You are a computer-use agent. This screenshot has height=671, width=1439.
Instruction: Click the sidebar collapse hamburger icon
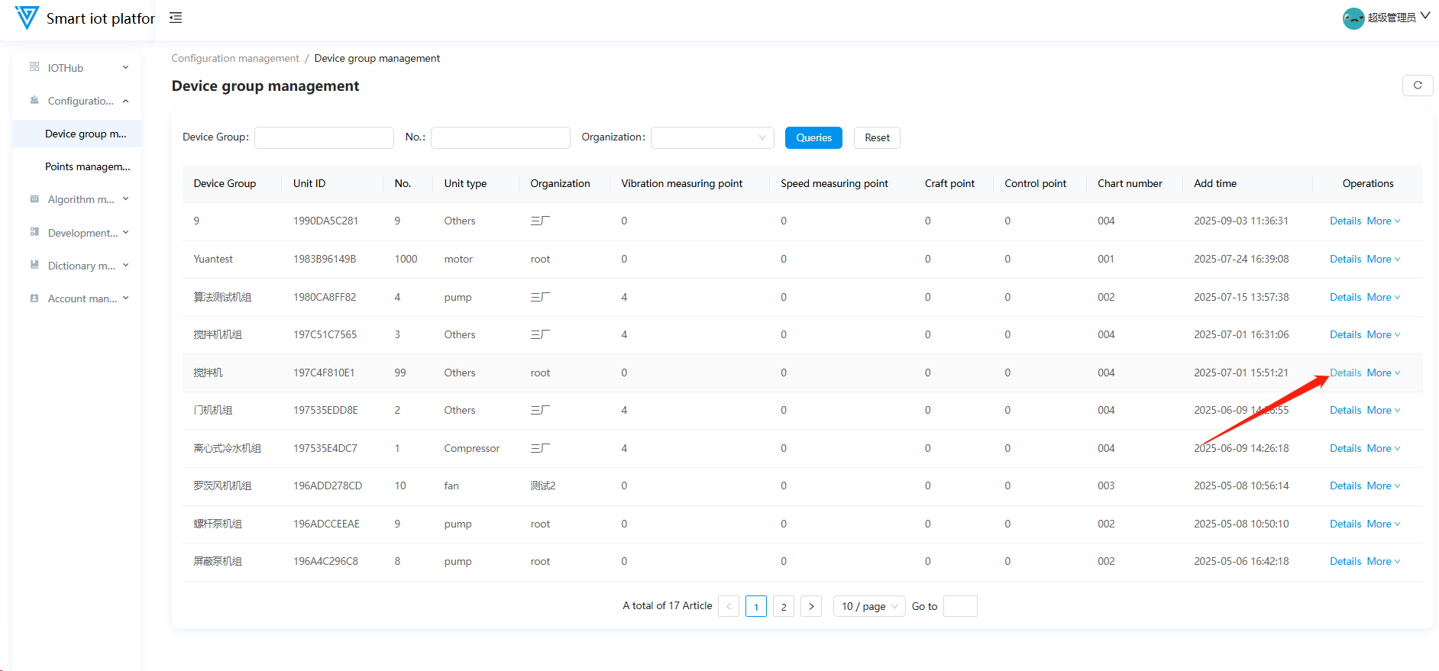(176, 18)
